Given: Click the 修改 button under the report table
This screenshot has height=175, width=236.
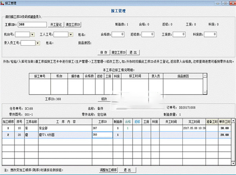Looking at the screenshot, I should pos(105,98).
